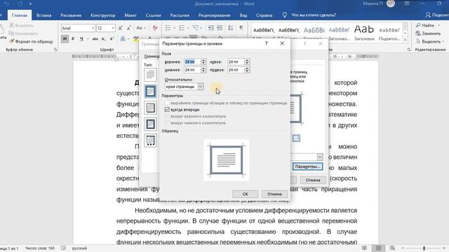Decrease font size with smaller A
This screenshot has height=252, width=449.
click(129, 28)
